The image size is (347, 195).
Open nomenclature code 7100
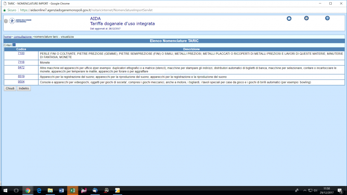[x=21, y=53]
